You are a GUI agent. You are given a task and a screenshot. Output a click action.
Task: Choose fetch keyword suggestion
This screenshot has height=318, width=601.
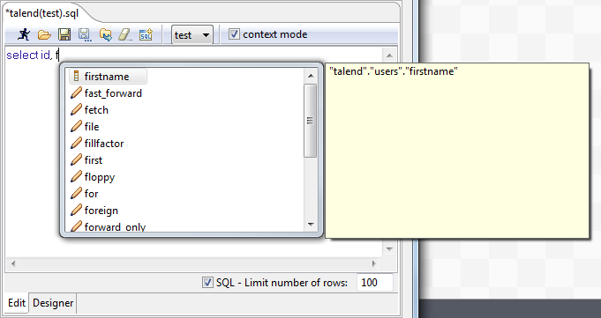pos(96,110)
